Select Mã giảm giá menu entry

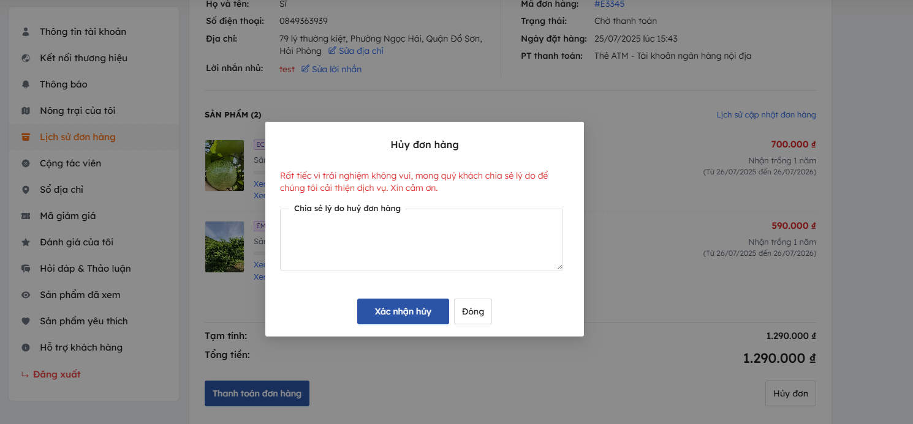tap(67, 216)
